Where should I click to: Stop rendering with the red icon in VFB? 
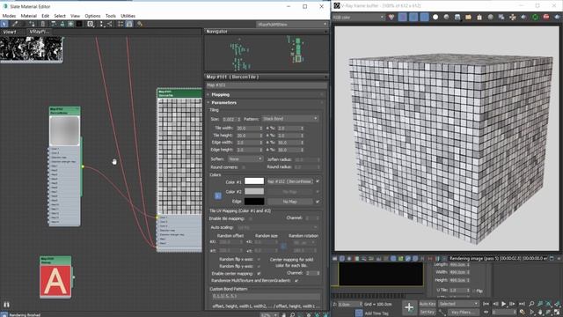tap(546, 17)
